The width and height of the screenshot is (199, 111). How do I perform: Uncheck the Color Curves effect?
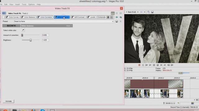(x=7, y=17)
